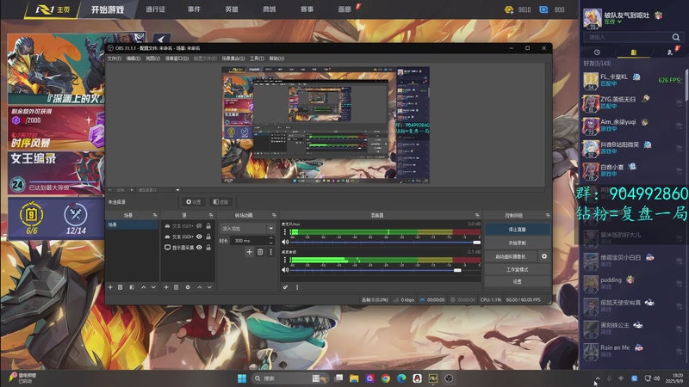This screenshot has height=387, width=689.
Task: Move source up with 源 panel up arrow
Action: (x=200, y=287)
